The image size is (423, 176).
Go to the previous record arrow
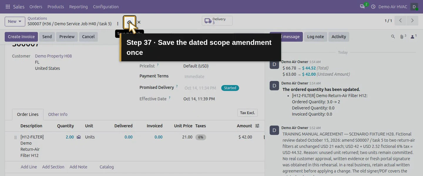(x=400, y=21)
